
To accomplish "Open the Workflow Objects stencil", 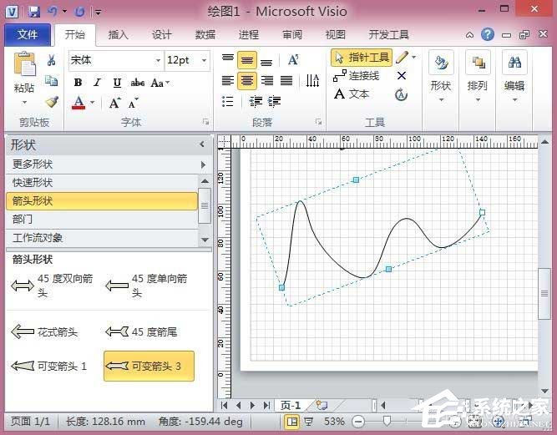I will tap(102, 238).
